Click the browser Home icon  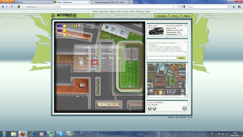point(234,7)
